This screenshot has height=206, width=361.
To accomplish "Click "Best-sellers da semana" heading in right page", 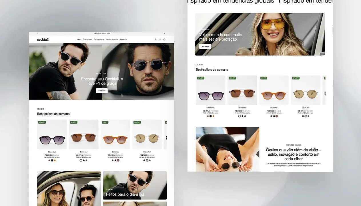I will point(212,70).
